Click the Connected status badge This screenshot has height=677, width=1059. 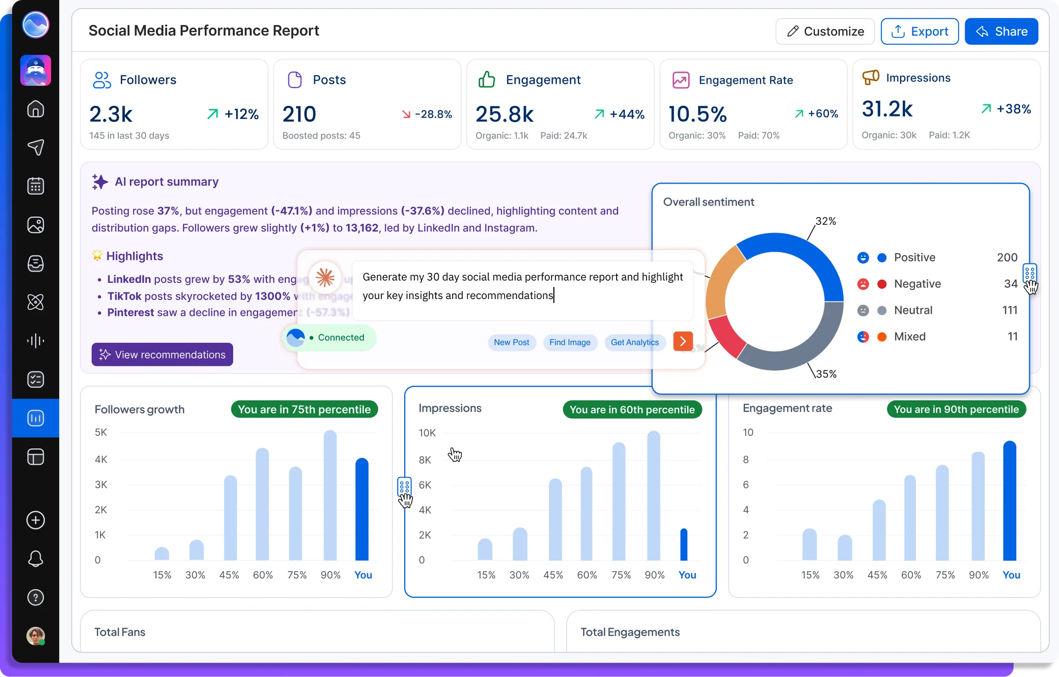[329, 338]
